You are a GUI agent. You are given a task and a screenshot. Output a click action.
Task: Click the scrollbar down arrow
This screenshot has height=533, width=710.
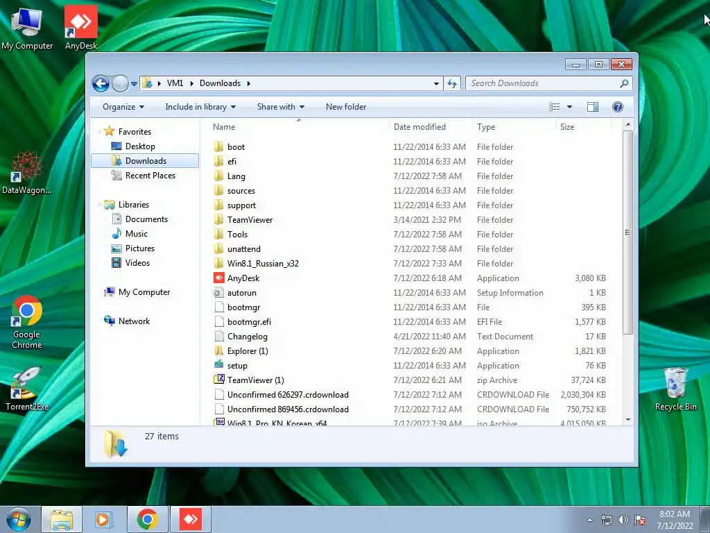pyautogui.click(x=627, y=420)
